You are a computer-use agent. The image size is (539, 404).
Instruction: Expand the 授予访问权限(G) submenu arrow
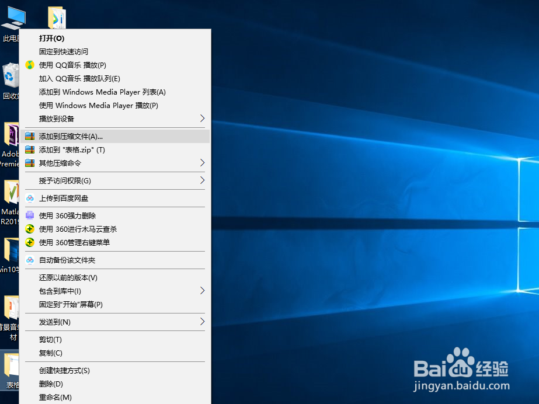click(202, 180)
